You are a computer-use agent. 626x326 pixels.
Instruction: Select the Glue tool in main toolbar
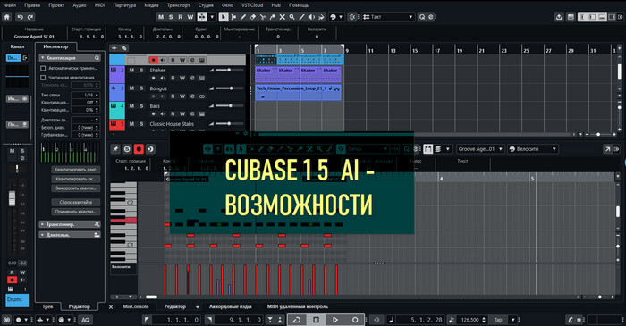(272, 17)
